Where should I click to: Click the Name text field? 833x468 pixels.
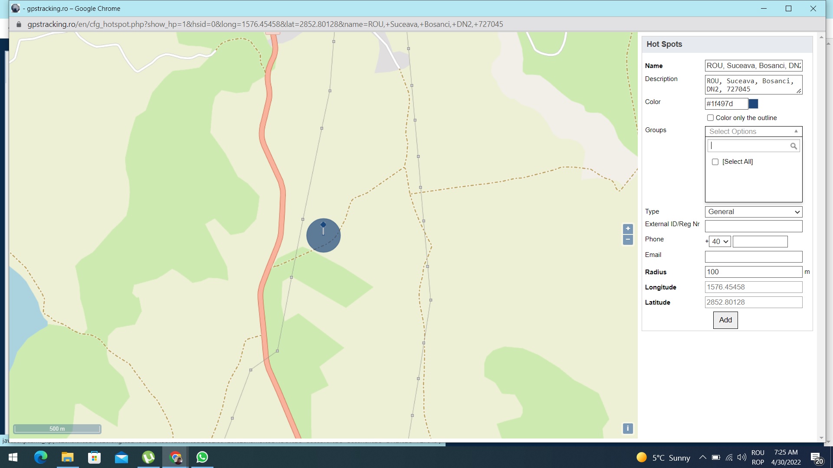coord(753,66)
